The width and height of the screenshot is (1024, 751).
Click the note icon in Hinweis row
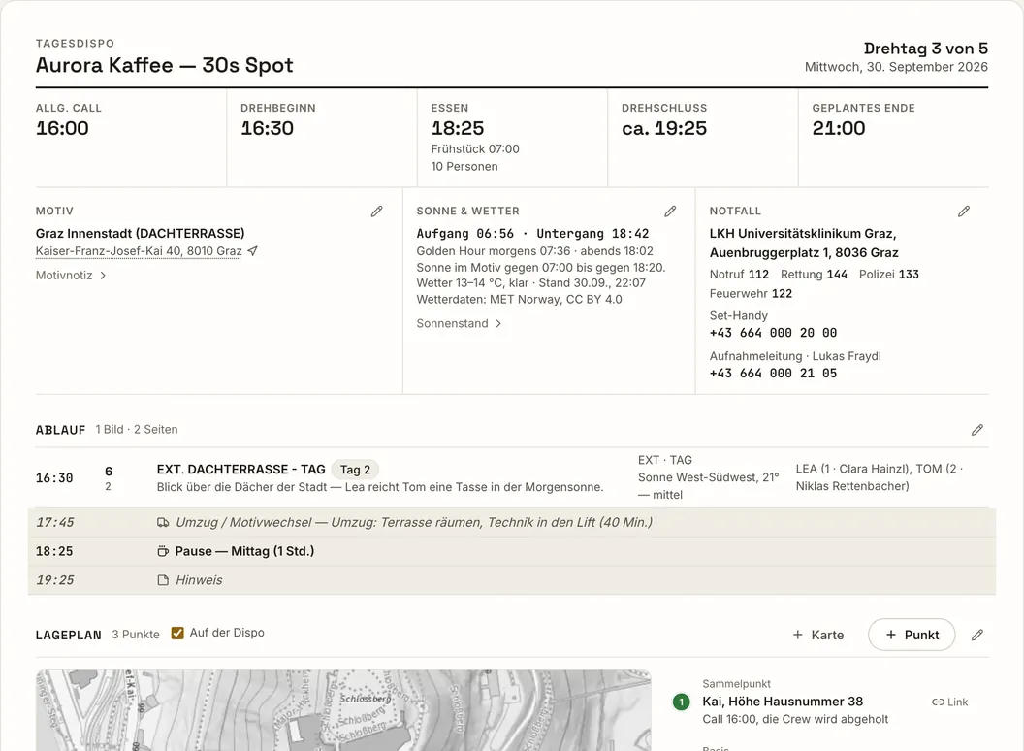(x=163, y=580)
